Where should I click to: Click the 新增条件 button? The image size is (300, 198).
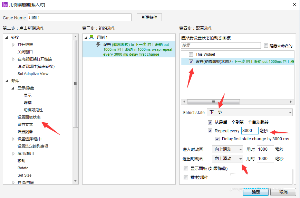pos(149,17)
